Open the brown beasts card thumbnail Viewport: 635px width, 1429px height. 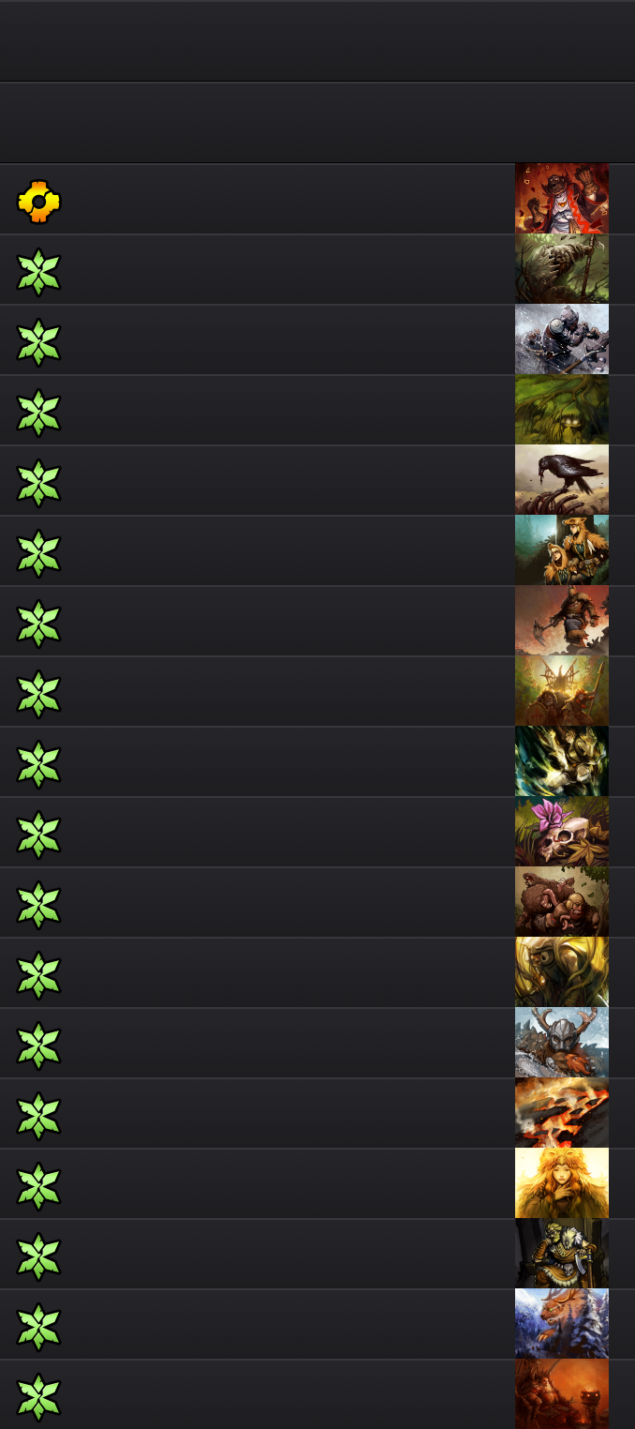562,902
